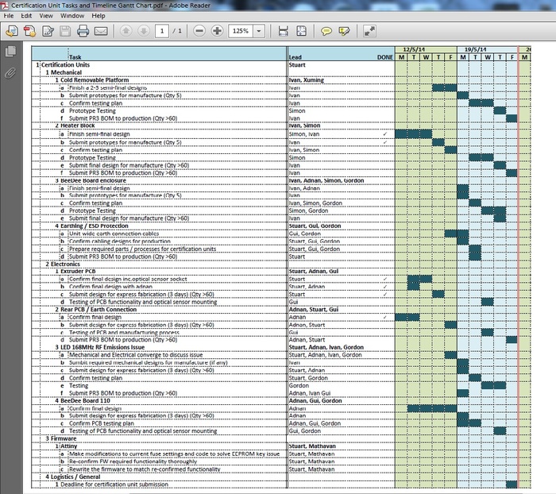Viewport: 556px width, 494px height.
Task: Go to previous page with up arrow
Action: pos(125,31)
